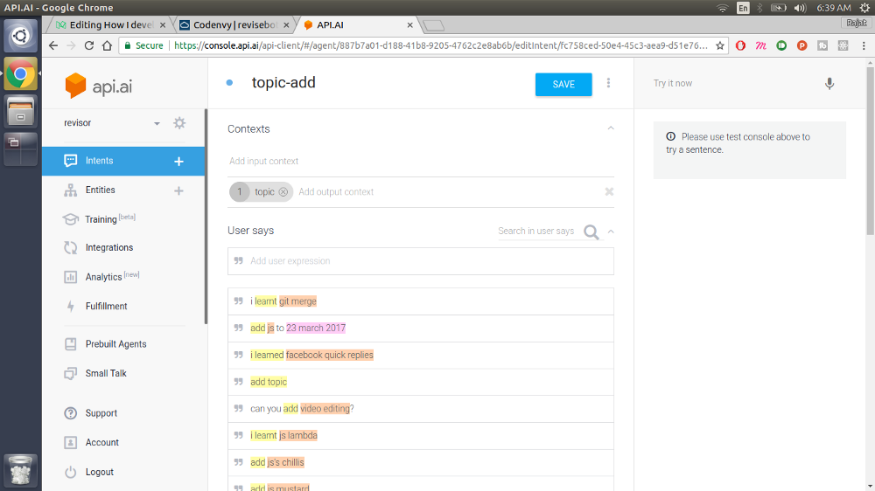
Task: Click the SAVE button
Action: (563, 84)
